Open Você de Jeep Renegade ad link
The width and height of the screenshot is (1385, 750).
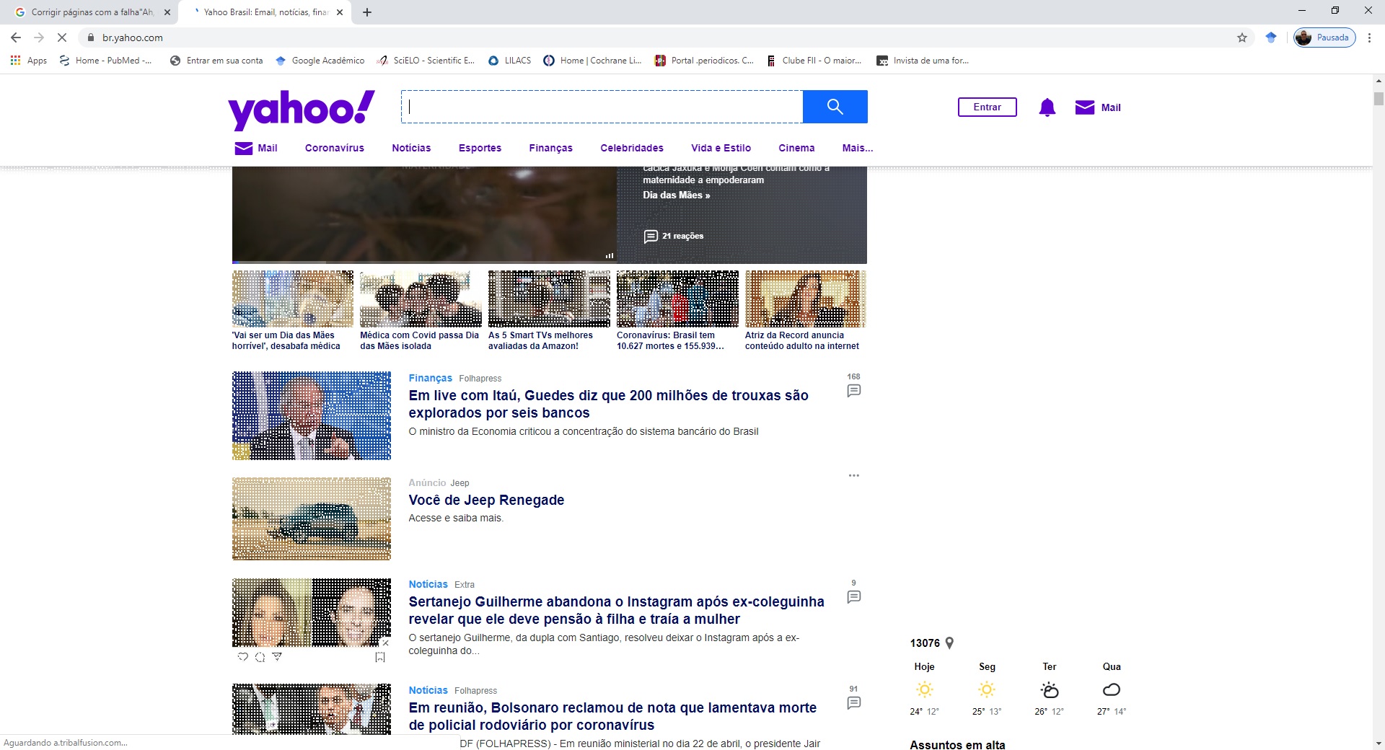pos(486,500)
